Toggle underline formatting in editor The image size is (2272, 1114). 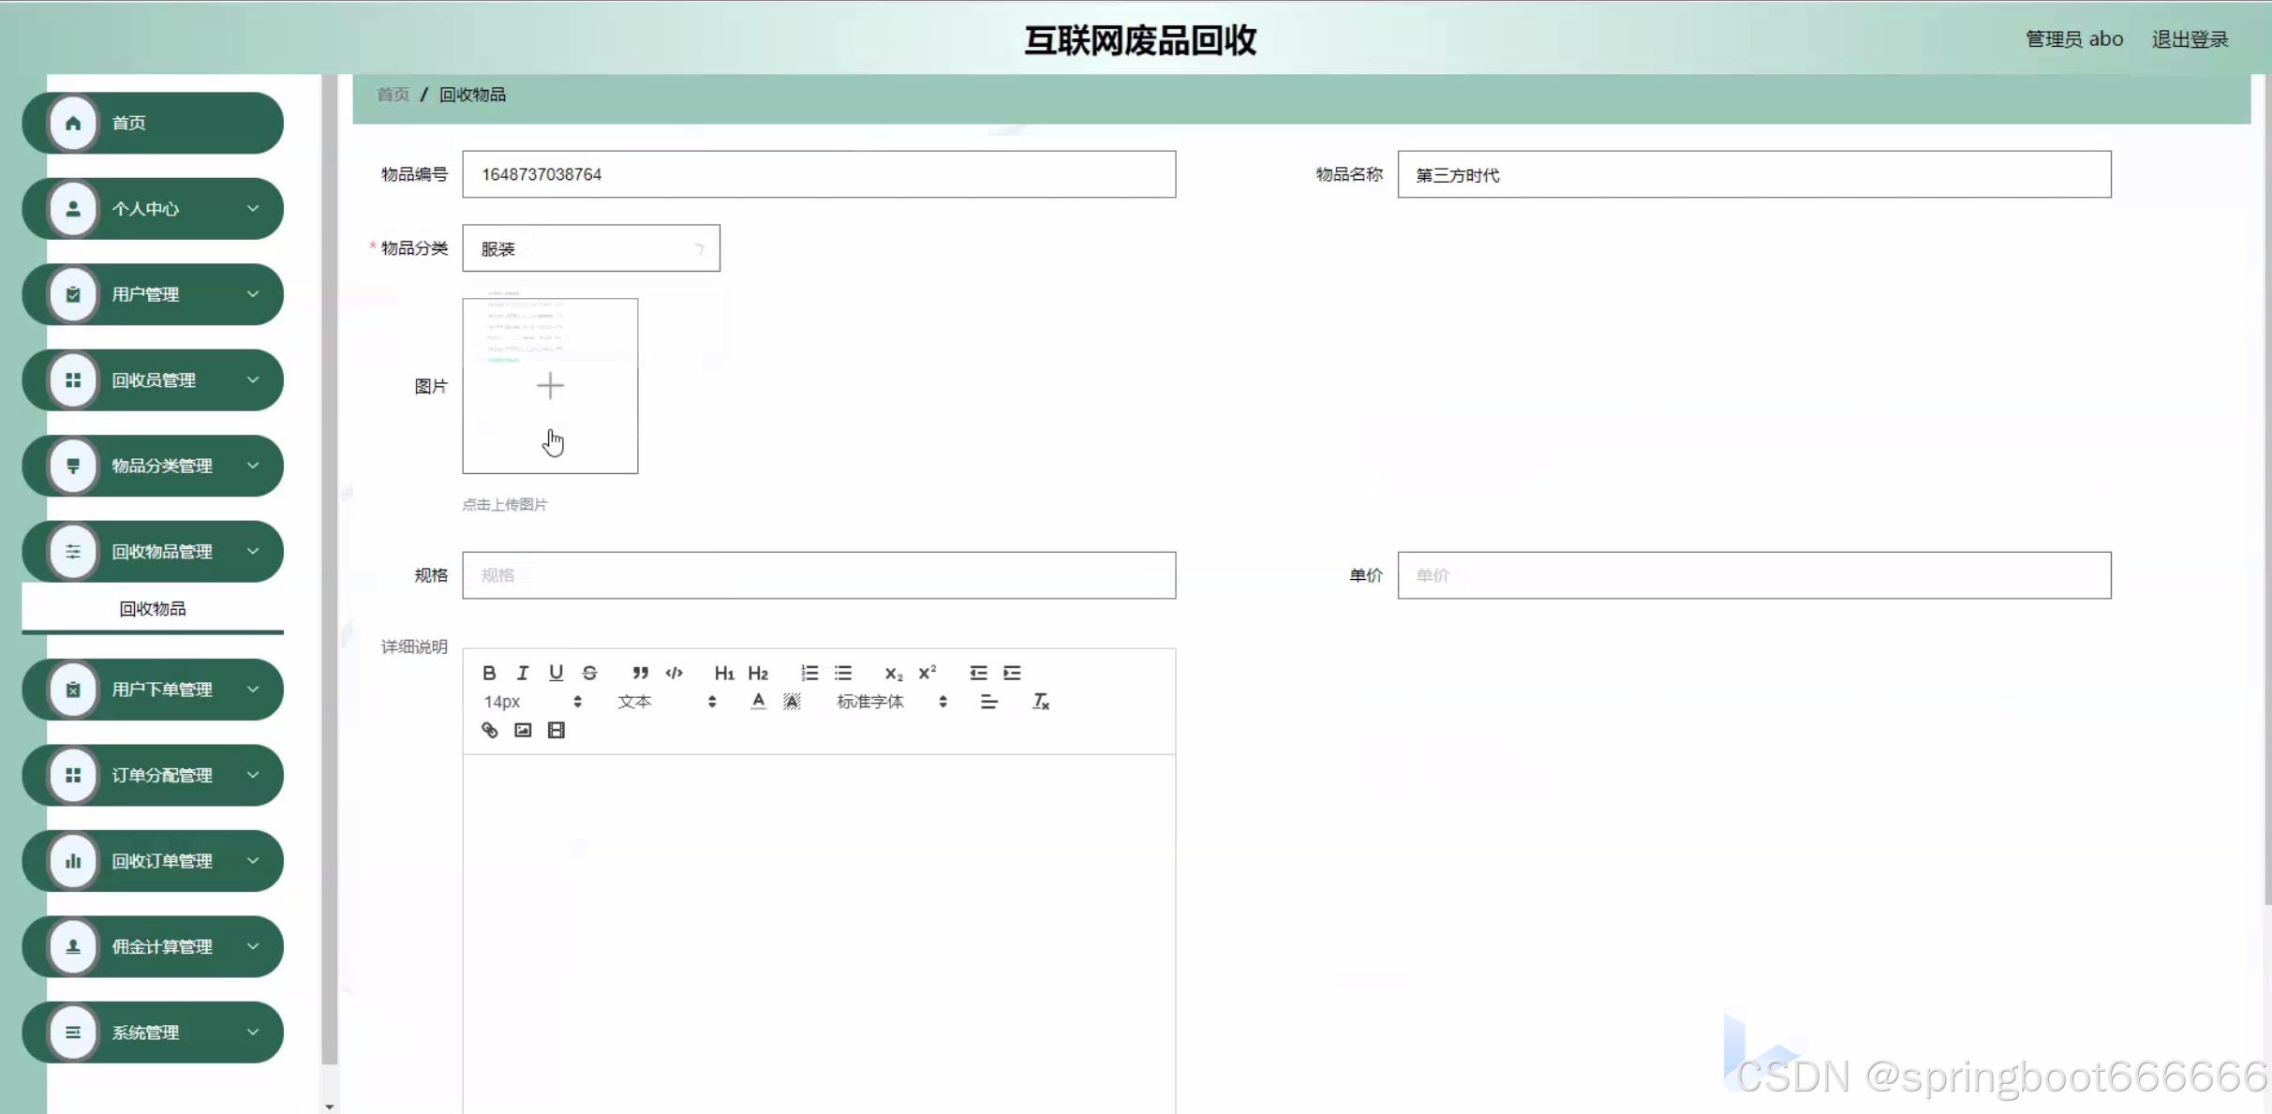(x=556, y=673)
